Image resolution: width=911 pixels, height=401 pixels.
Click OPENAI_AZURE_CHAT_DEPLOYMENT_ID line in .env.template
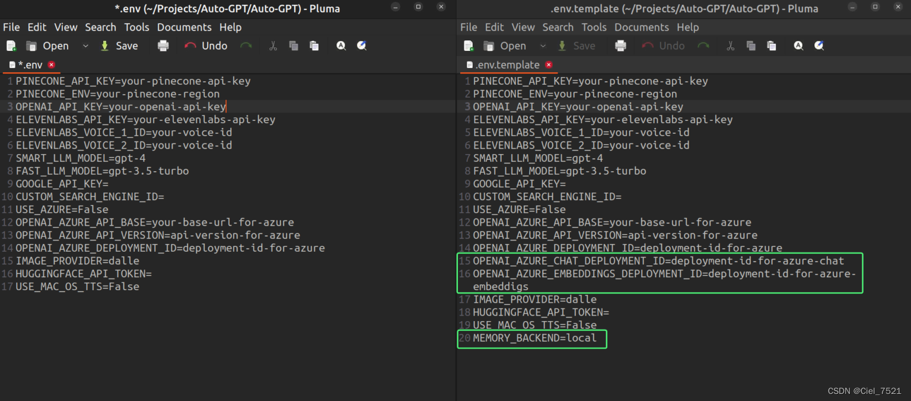(x=658, y=261)
